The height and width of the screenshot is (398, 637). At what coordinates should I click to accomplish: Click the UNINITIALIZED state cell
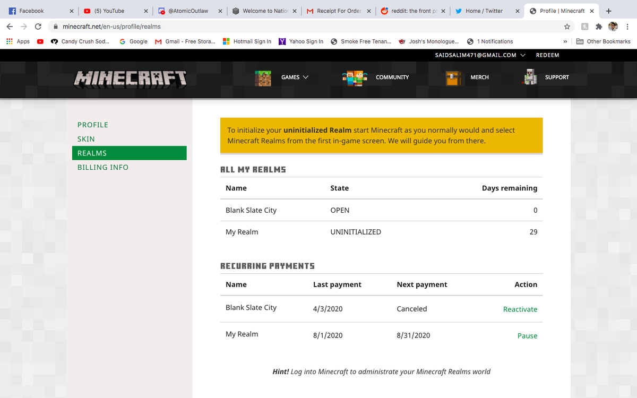356,232
